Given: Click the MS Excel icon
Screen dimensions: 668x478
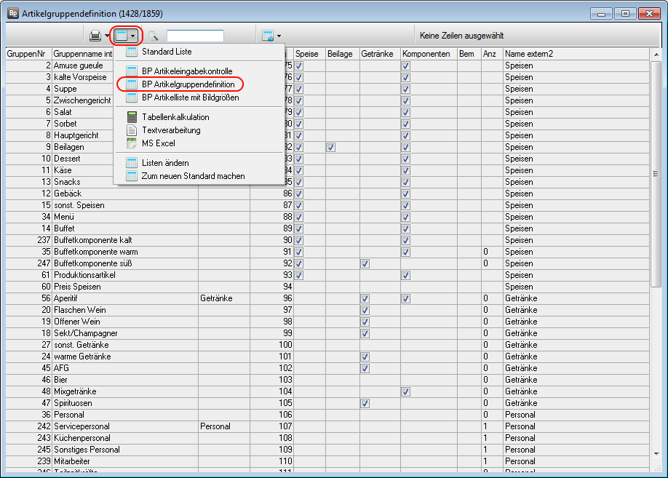Looking at the screenshot, I should point(132,143).
